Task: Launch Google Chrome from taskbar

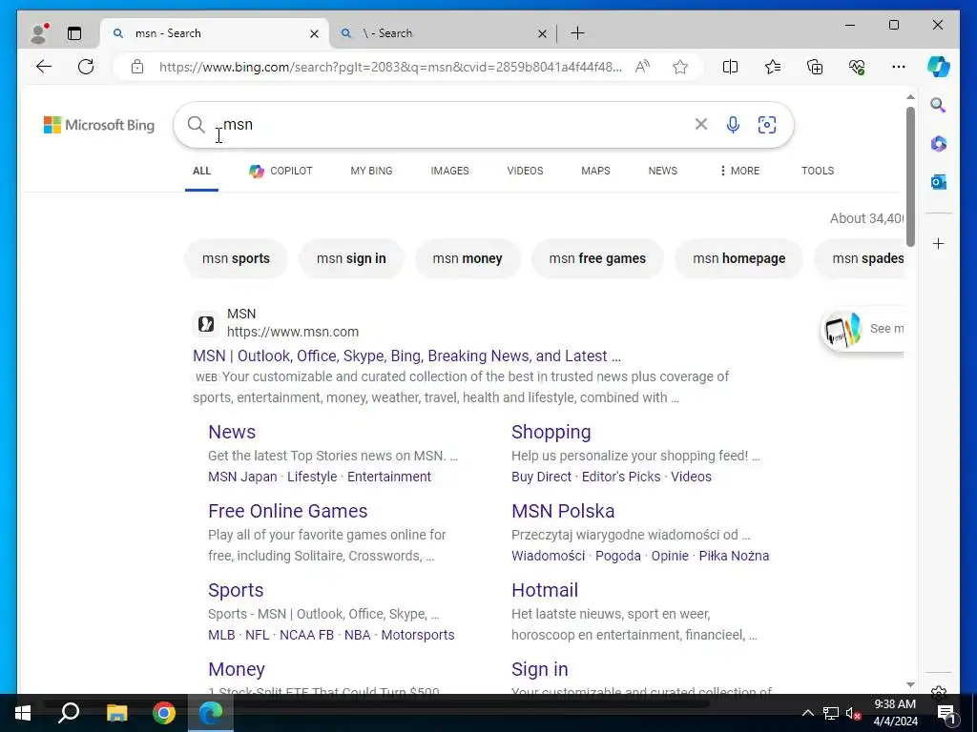Action: click(x=164, y=713)
